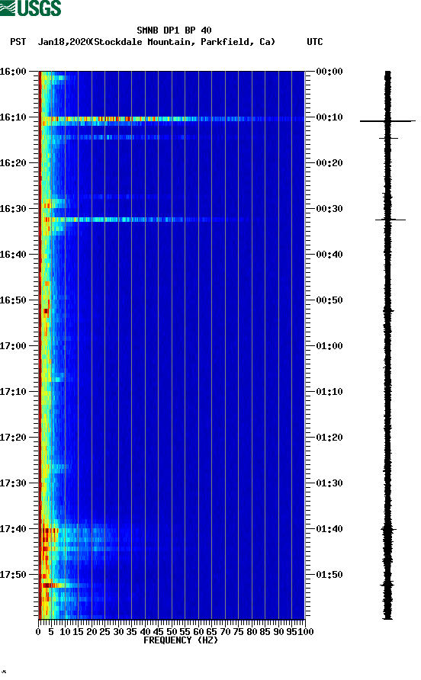The height and width of the screenshot is (680, 421).
Task: Click the 01:50 UTC time label
Action: point(329,575)
